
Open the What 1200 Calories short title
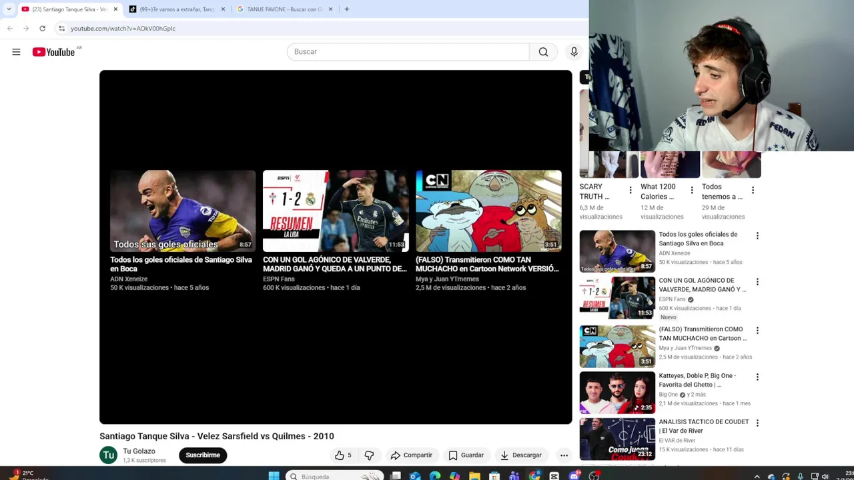click(x=658, y=191)
